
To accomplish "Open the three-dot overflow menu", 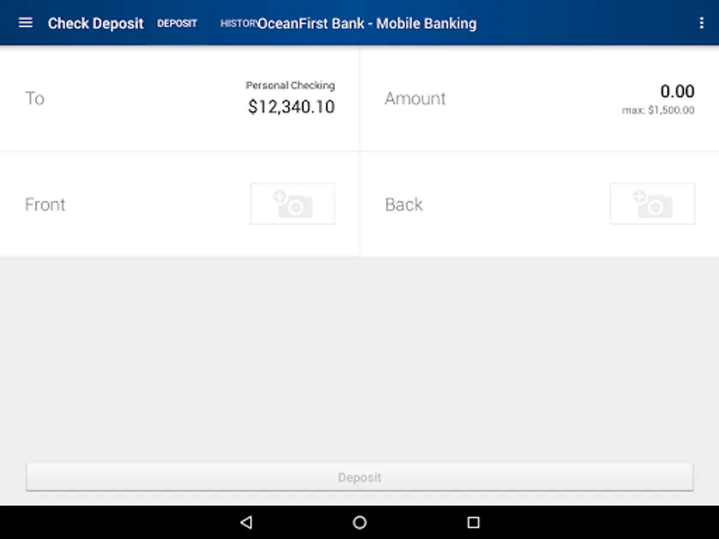I will click(701, 23).
